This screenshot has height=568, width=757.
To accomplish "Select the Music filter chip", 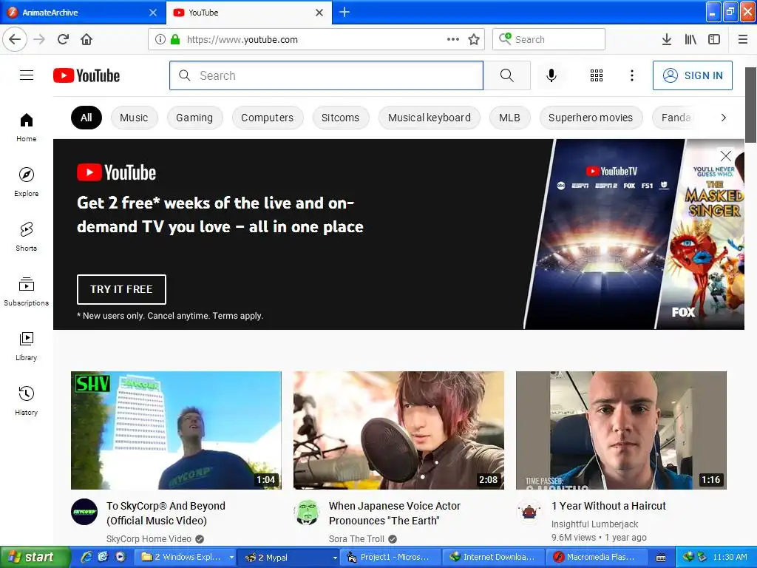I will click(x=135, y=118).
